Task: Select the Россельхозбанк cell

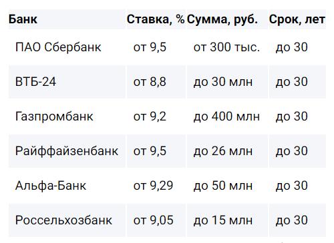Action: (67, 220)
